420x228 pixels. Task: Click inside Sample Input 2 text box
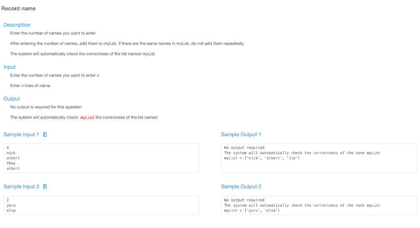(x=101, y=205)
